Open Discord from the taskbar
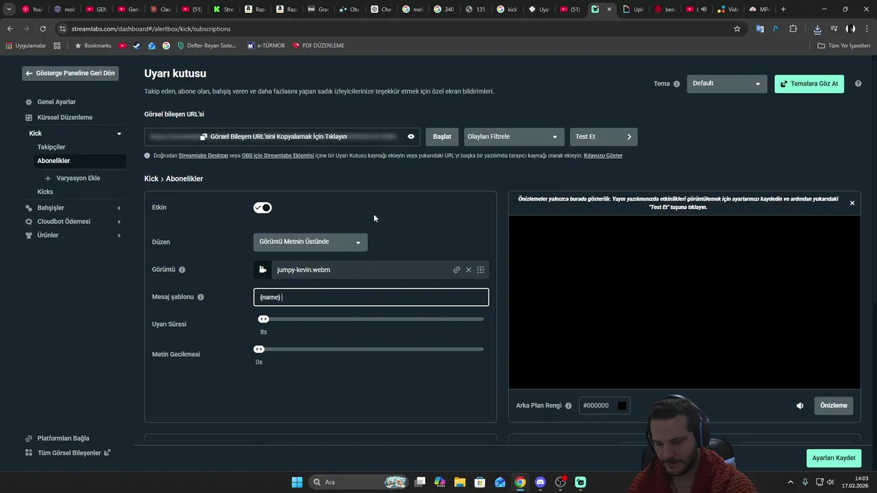The image size is (877, 493). point(541,482)
